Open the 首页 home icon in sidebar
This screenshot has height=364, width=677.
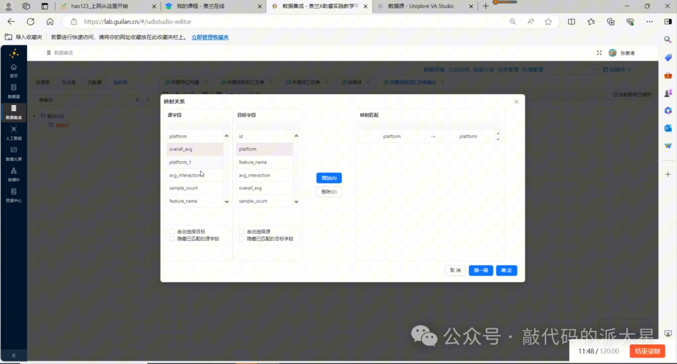coord(13,70)
